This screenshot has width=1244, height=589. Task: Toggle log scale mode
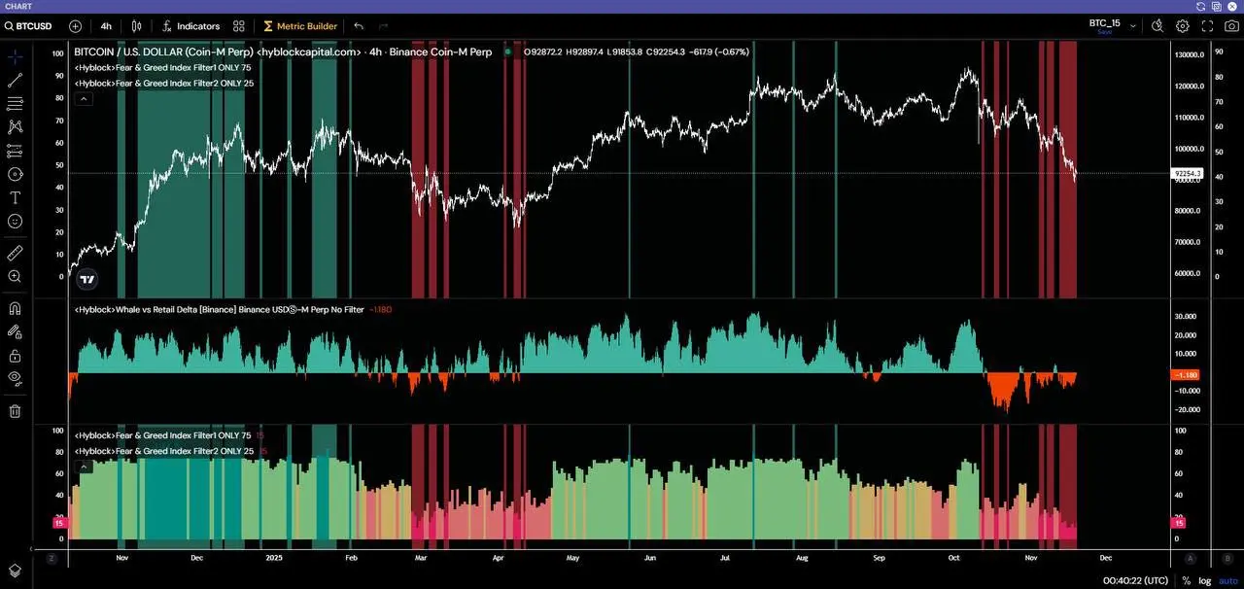(x=1204, y=580)
